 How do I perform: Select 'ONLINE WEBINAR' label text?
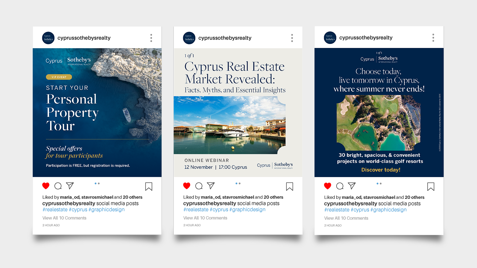pyautogui.click(x=207, y=160)
